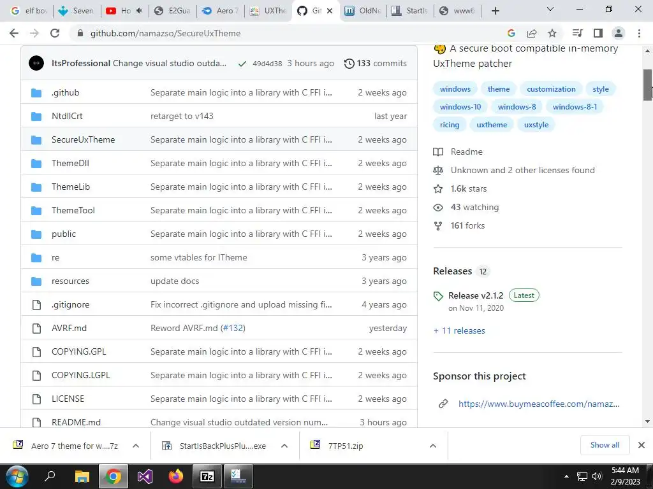Image resolution: width=653 pixels, height=489 pixels.
Task: Go back with the browser back arrow
Action: tap(14, 33)
